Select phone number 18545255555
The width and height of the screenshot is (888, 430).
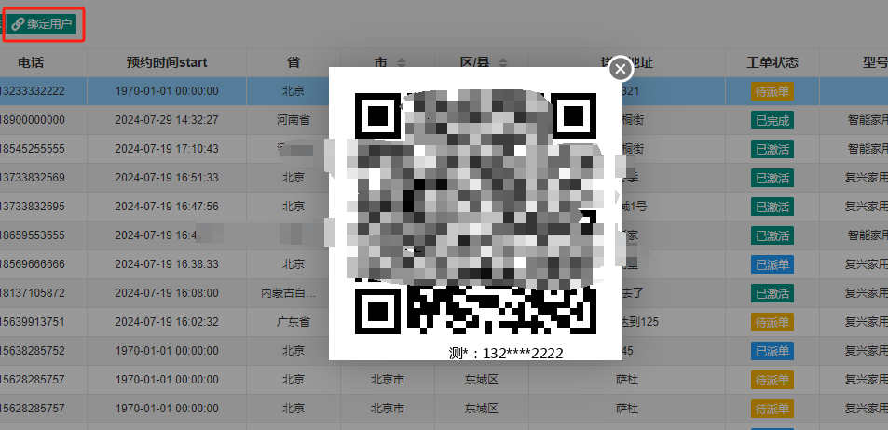[33, 149]
